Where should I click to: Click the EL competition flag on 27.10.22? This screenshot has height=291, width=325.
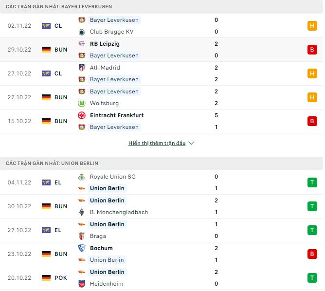(46, 230)
